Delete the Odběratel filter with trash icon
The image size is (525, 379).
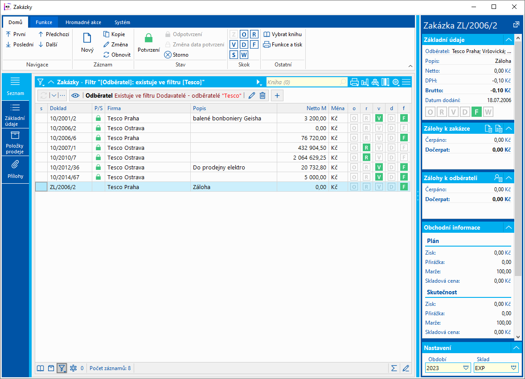tap(262, 95)
